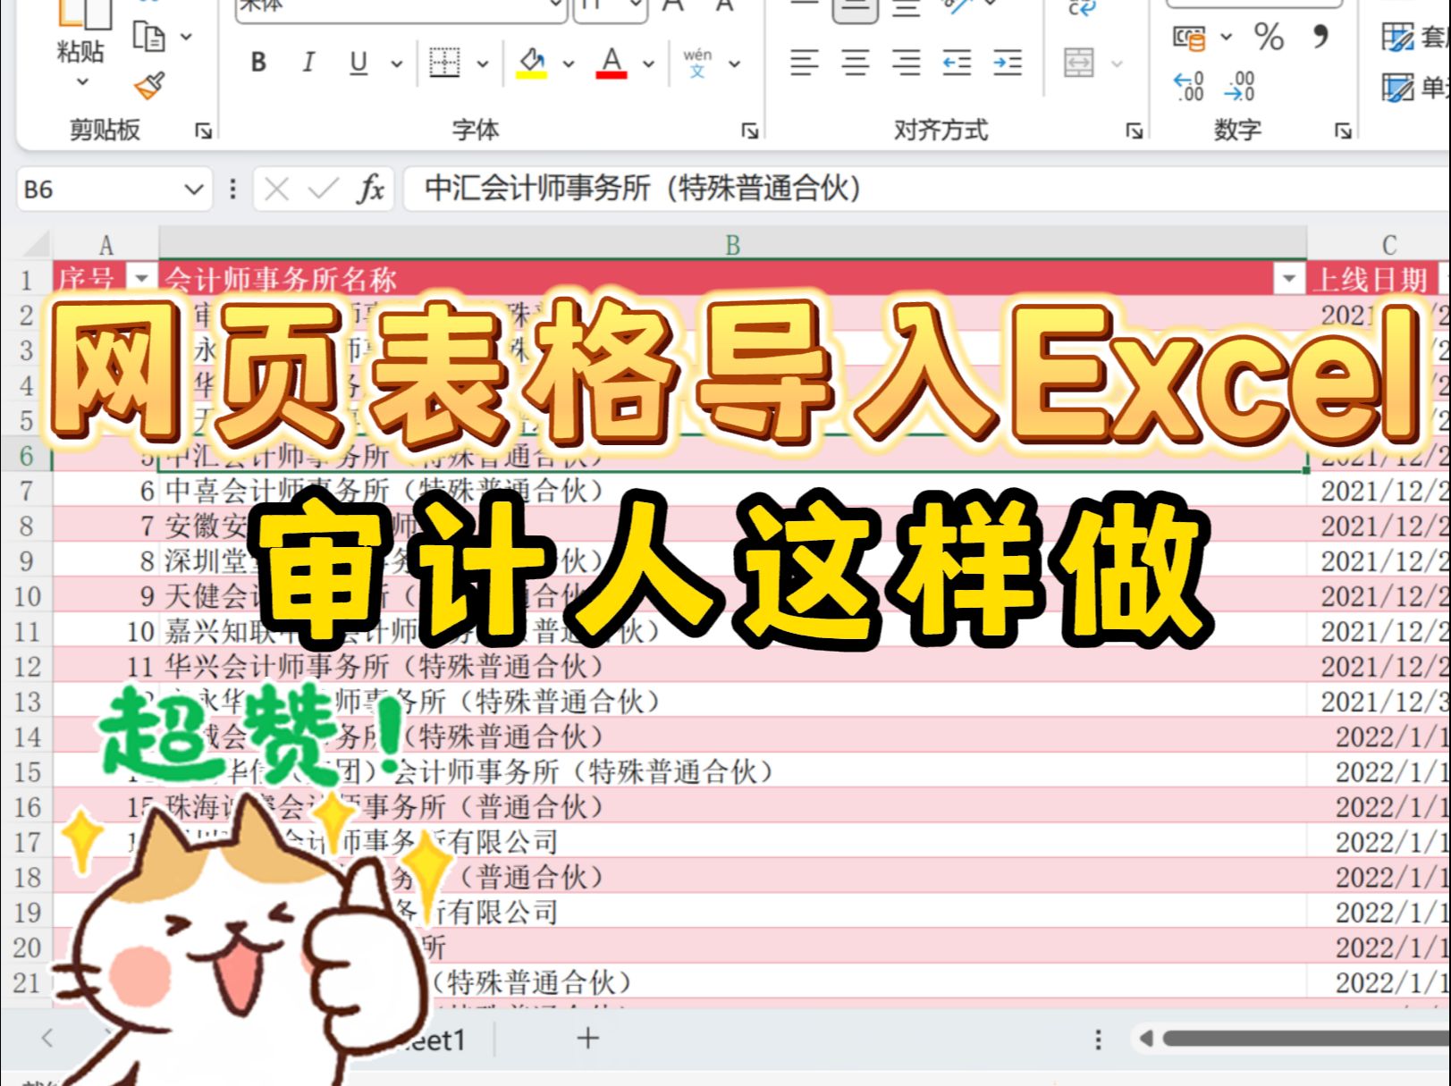Toggle Underline formatting
The image size is (1451, 1086).
point(359,63)
